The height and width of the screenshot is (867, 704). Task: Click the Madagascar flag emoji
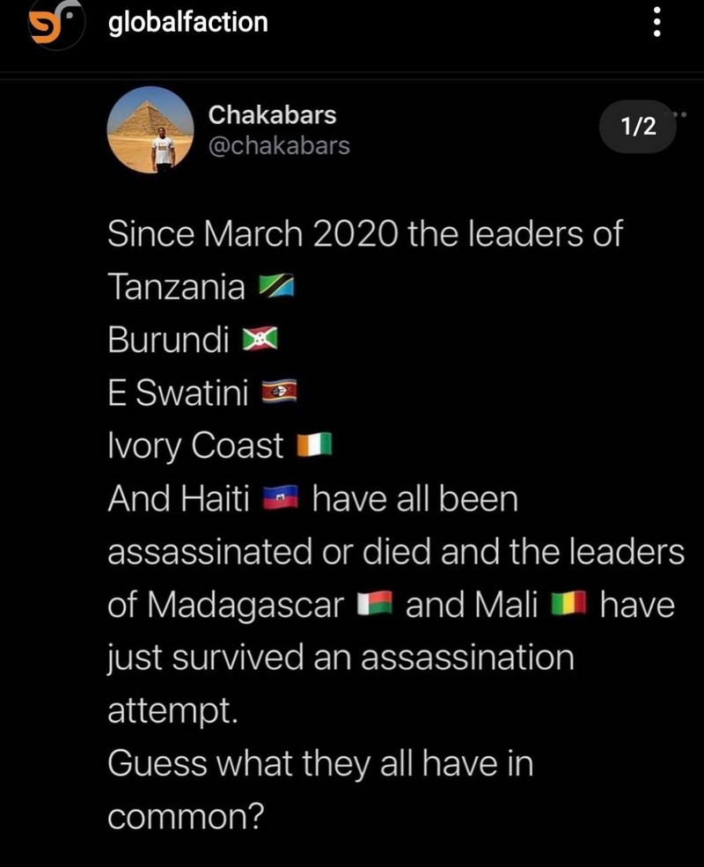click(375, 606)
